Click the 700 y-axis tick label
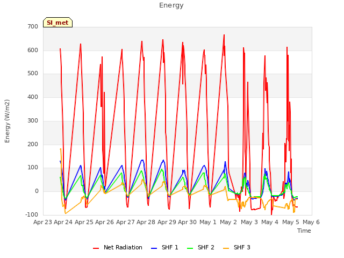The width and height of the screenshot is (344, 258). tap(33, 26)
